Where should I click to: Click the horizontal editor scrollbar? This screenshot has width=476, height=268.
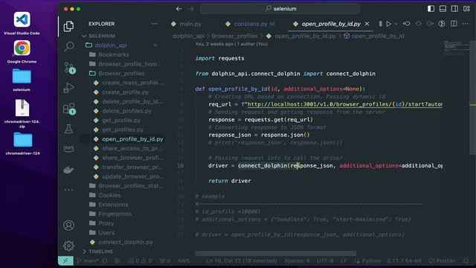275,253
